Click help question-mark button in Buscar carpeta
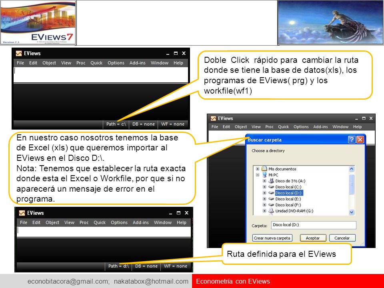Viewport: 384px width, 288px height. (352, 140)
